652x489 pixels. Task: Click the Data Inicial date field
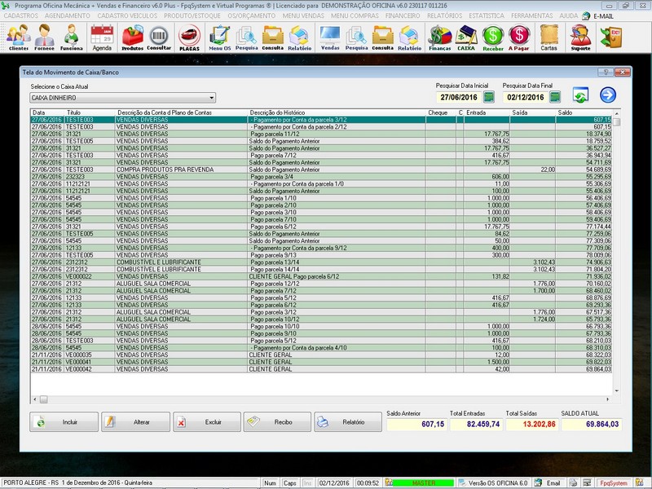pos(459,97)
